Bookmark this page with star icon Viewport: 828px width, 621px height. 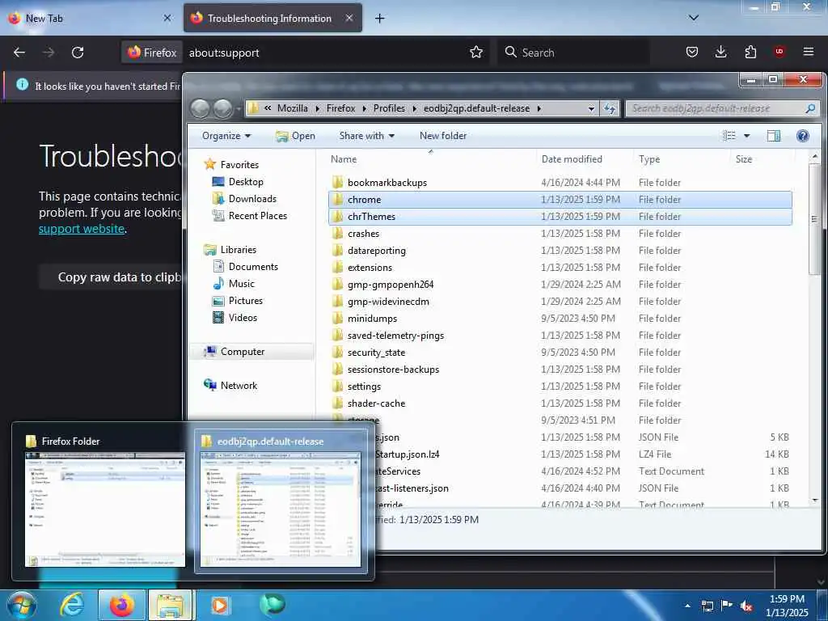click(476, 53)
